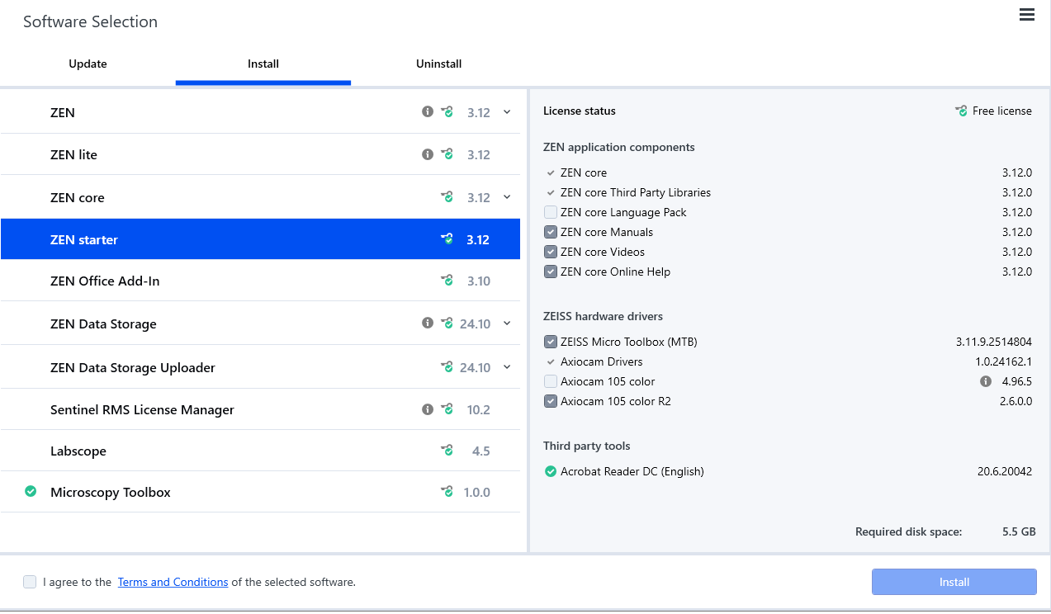
Task: Click the Install button
Action: point(954,582)
